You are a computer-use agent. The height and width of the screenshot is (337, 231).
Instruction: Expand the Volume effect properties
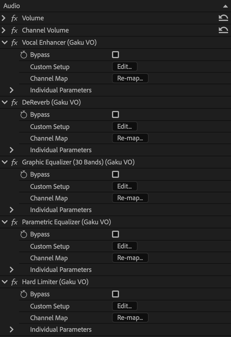click(4, 18)
